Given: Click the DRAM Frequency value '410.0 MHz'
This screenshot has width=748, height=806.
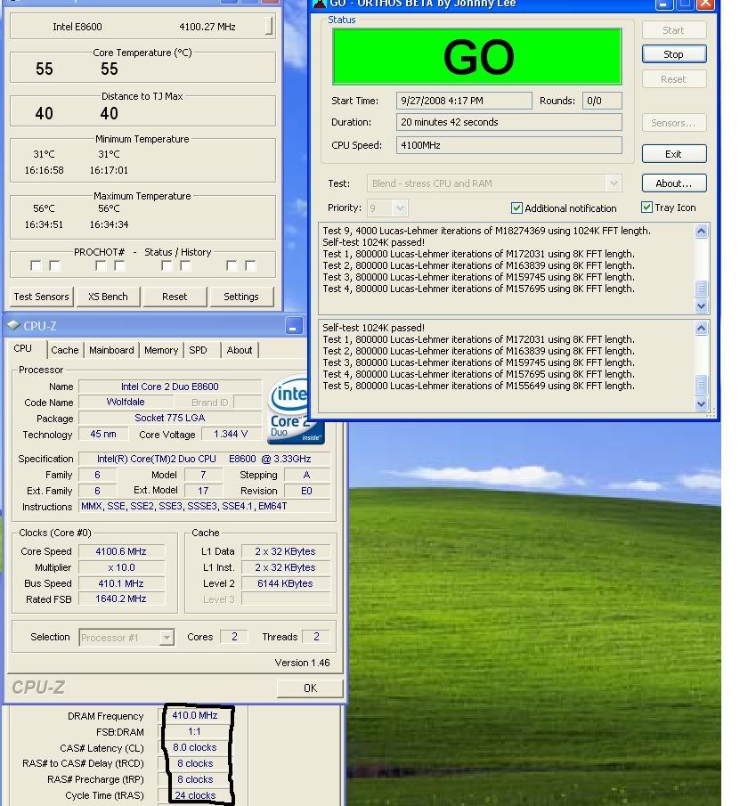Looking at the screenshot, I should (195, 715).
